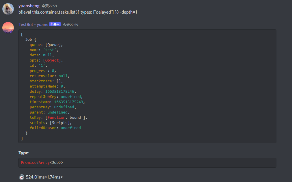Click the 机器人 bot badge next to TestBot

(55, 24)
